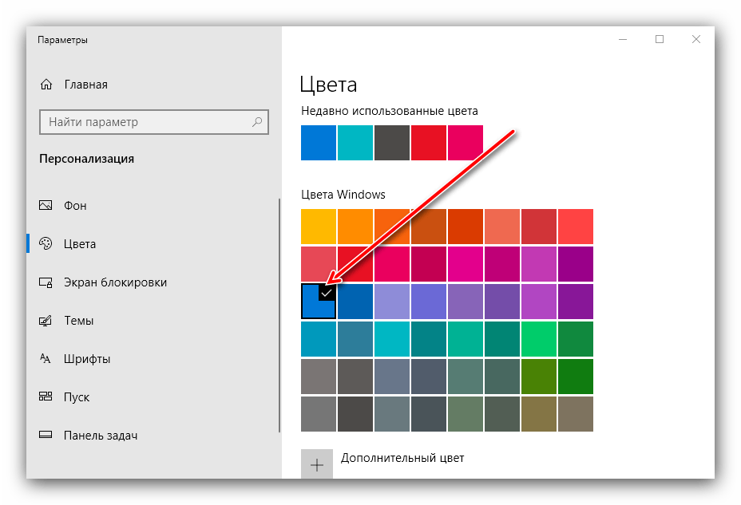Image resolution: width=741 pixels, height=505 pixels.
Task: Choose the red recently used color
Action: (x=428, y=143)
